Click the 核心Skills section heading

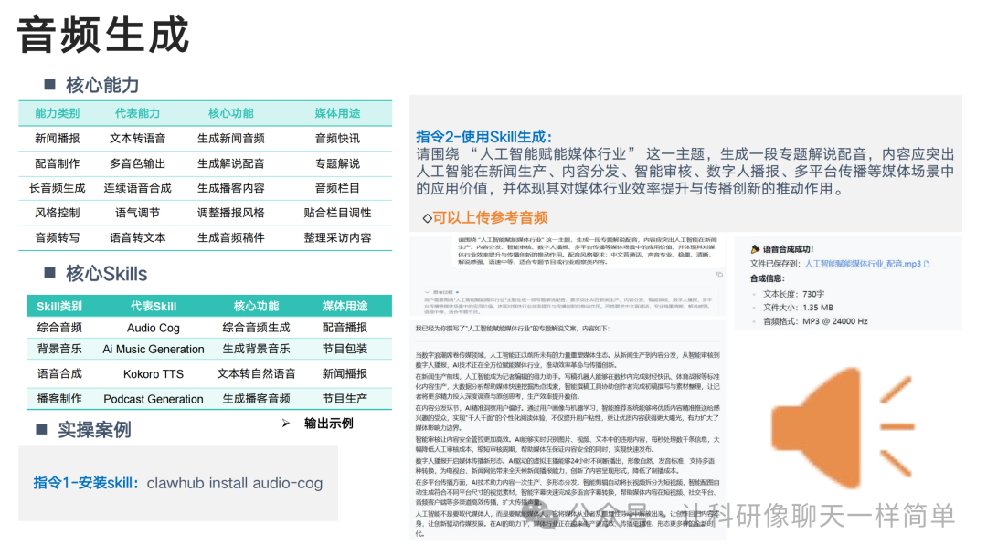[106, 274]
